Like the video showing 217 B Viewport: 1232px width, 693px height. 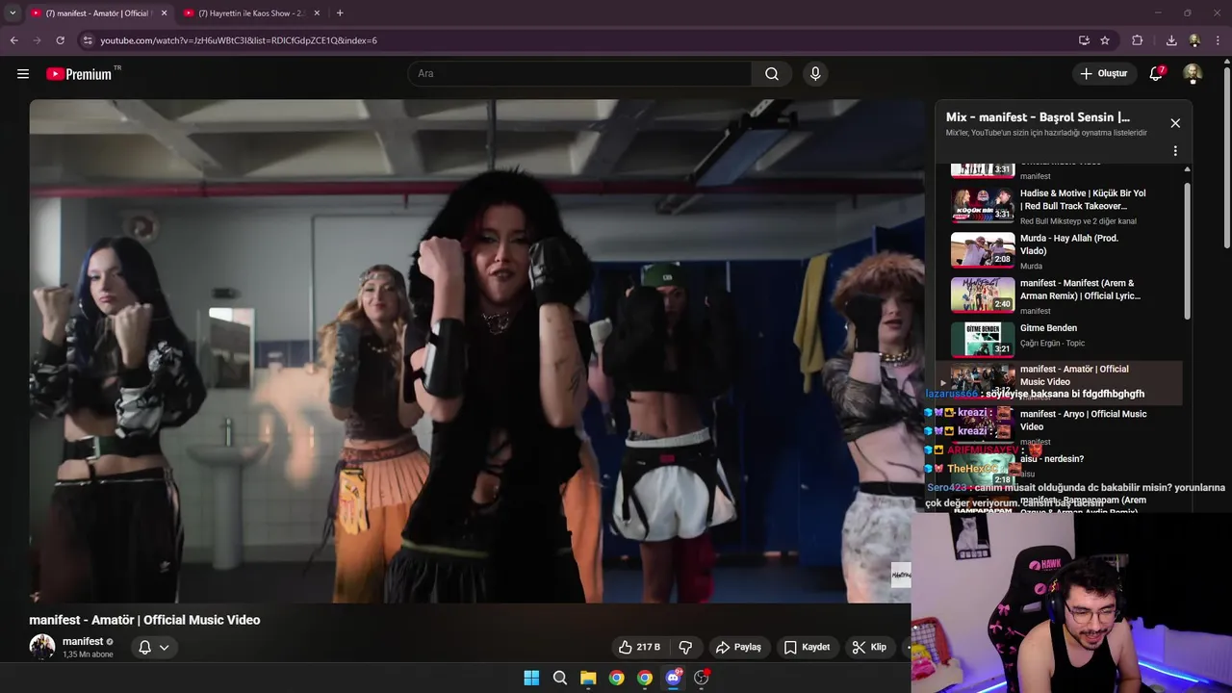tap(640, 647)
